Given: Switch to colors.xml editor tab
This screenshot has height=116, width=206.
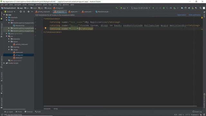Looking at the screenshot, I should pos(87,12).
